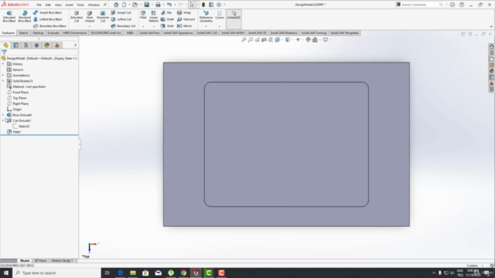Open the DisplayManager tab

click(47, 46)
